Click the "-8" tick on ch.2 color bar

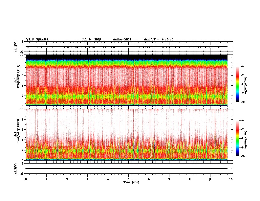[x=242, y=138]
